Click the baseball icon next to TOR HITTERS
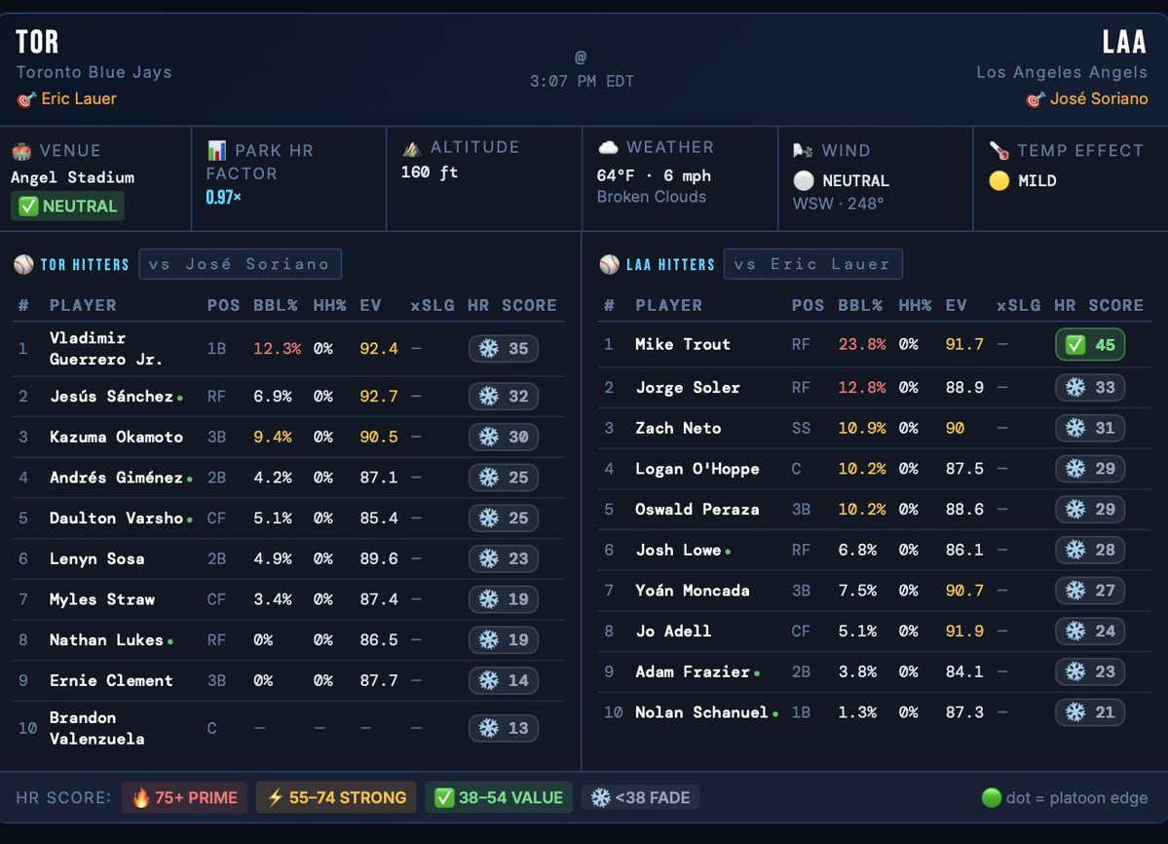Image resolution: width=1168 pixels, height=844 pixels. [23, 264]
